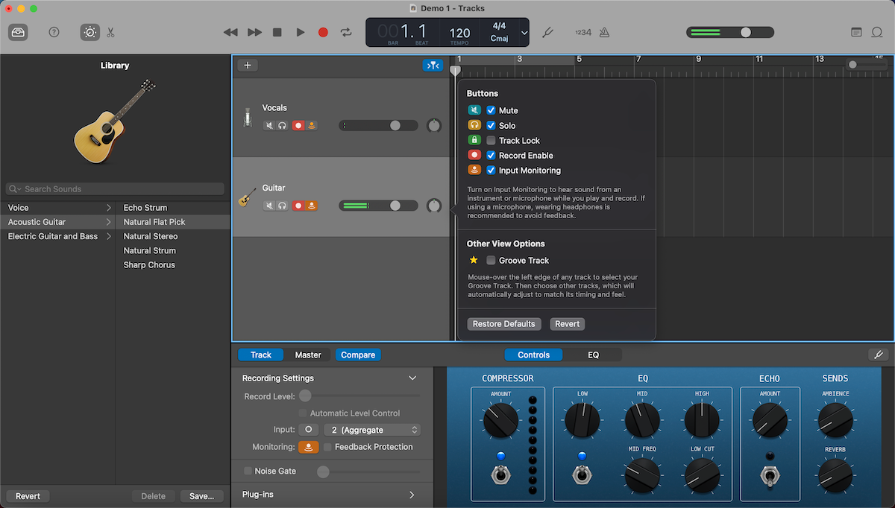Open the Tuner icon
This screenshot has height=508, width=895.
point(547,32)
